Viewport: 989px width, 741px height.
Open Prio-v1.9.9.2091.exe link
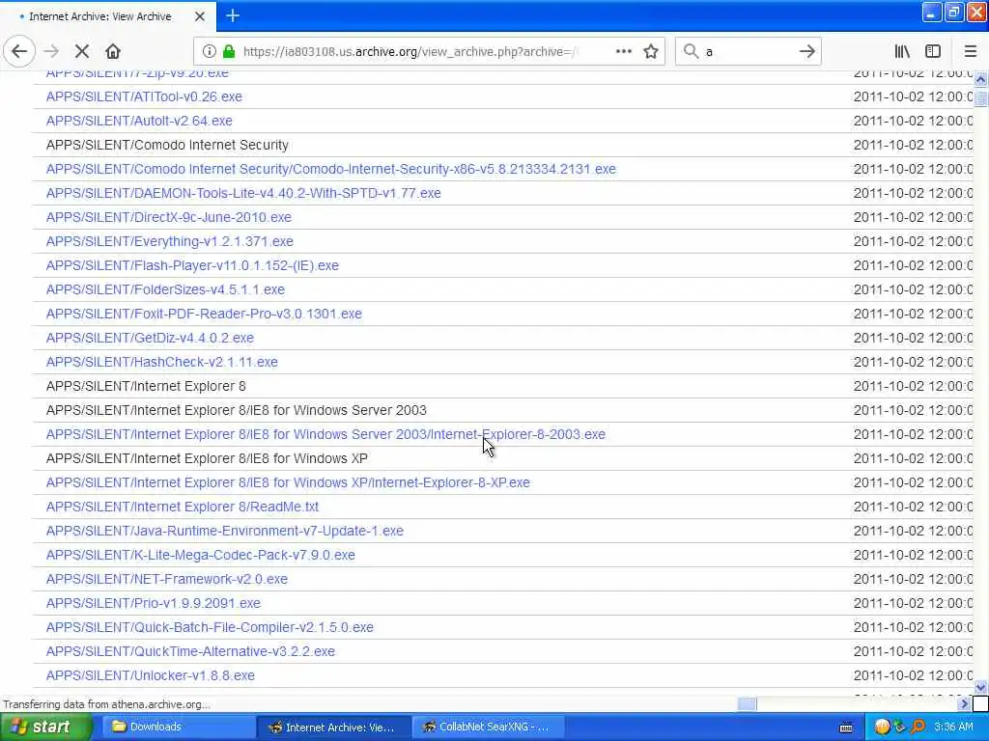point(154,603)
